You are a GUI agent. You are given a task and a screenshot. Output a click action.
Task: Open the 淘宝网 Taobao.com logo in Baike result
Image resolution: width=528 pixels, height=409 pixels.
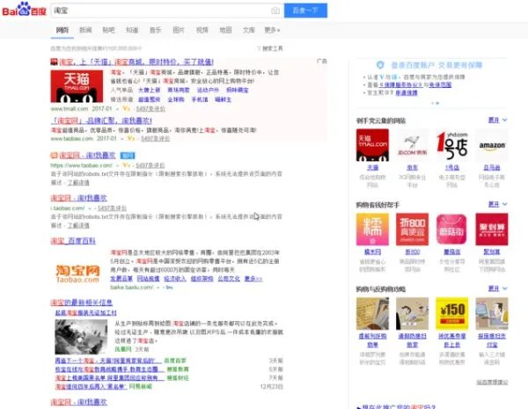pyautogui.click(x=77, y=274)
